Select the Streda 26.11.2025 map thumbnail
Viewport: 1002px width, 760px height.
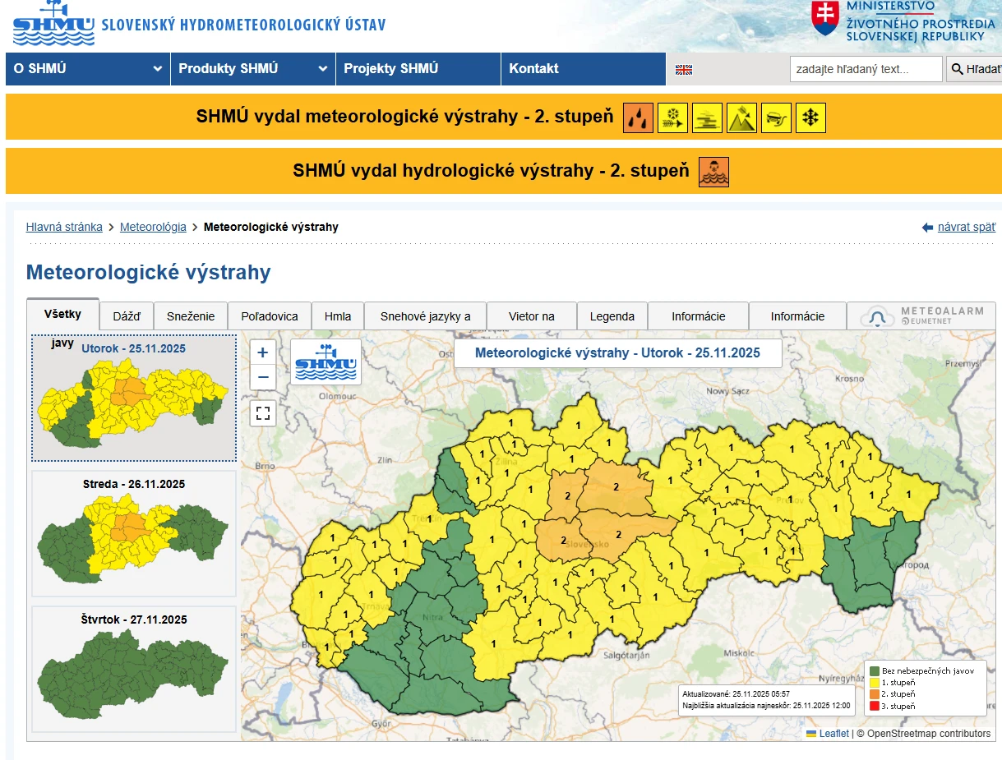point(134,532)
